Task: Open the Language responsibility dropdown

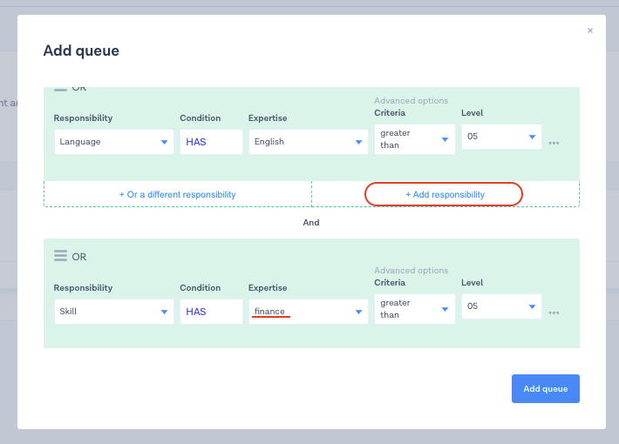Action: [x=113, y=142]
